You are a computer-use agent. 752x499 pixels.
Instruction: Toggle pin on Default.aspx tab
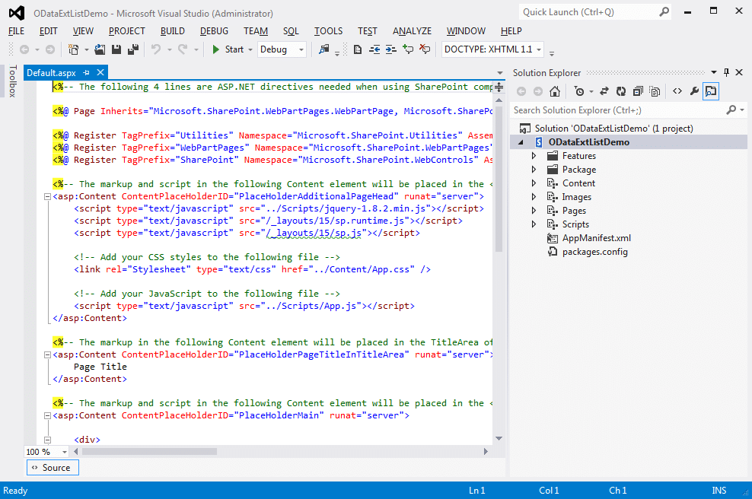[87, 72]
